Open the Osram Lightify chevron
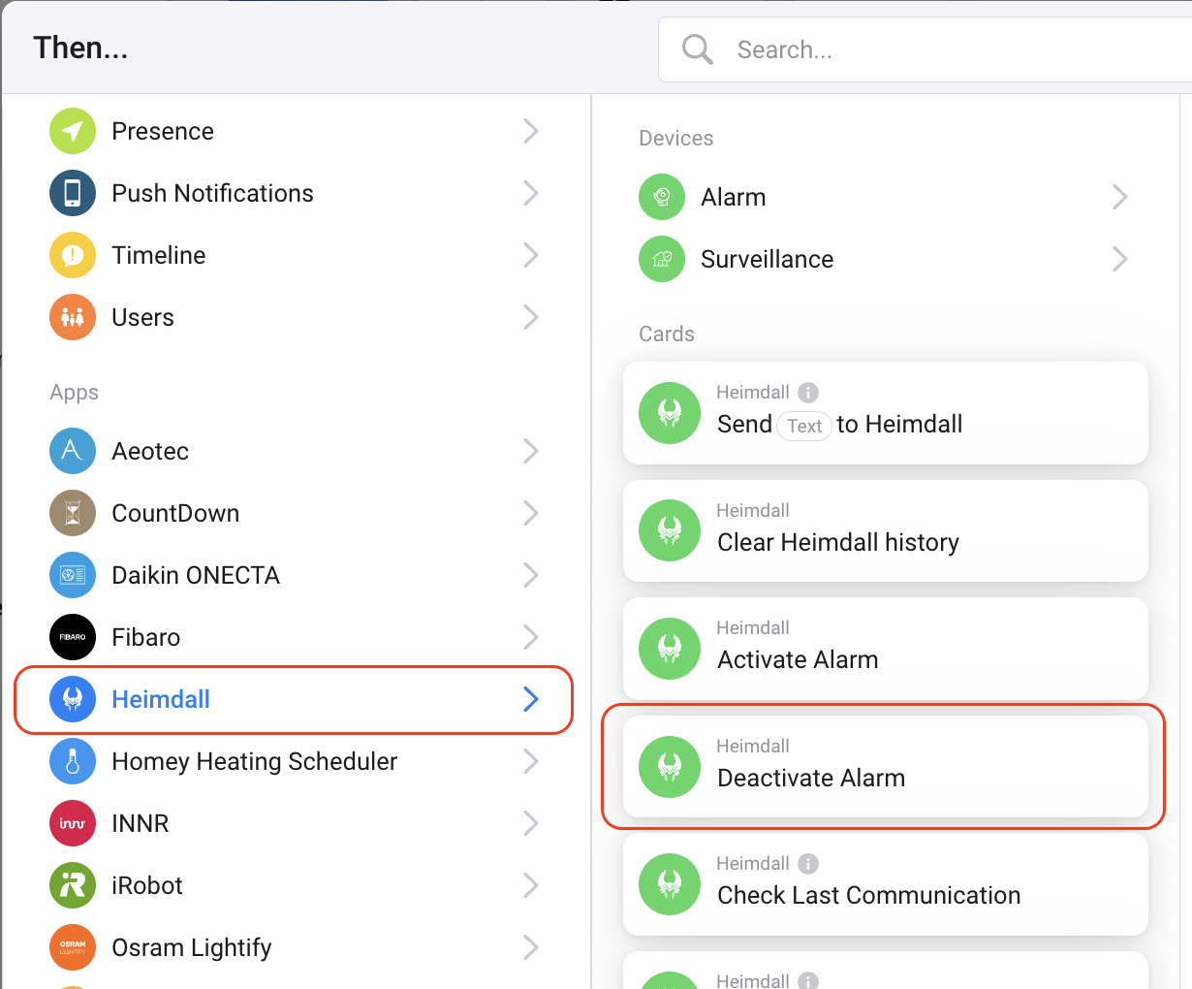Image resolution: width=1192 pixels, height=989 pixels. point(530,947)
